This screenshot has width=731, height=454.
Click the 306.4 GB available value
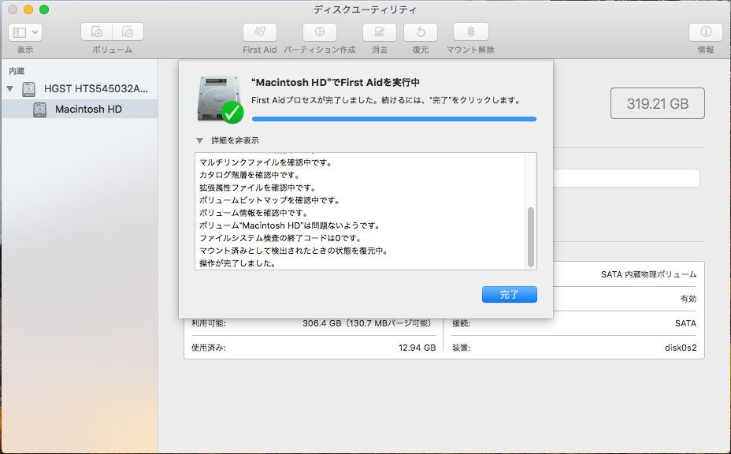click(366, 323)
